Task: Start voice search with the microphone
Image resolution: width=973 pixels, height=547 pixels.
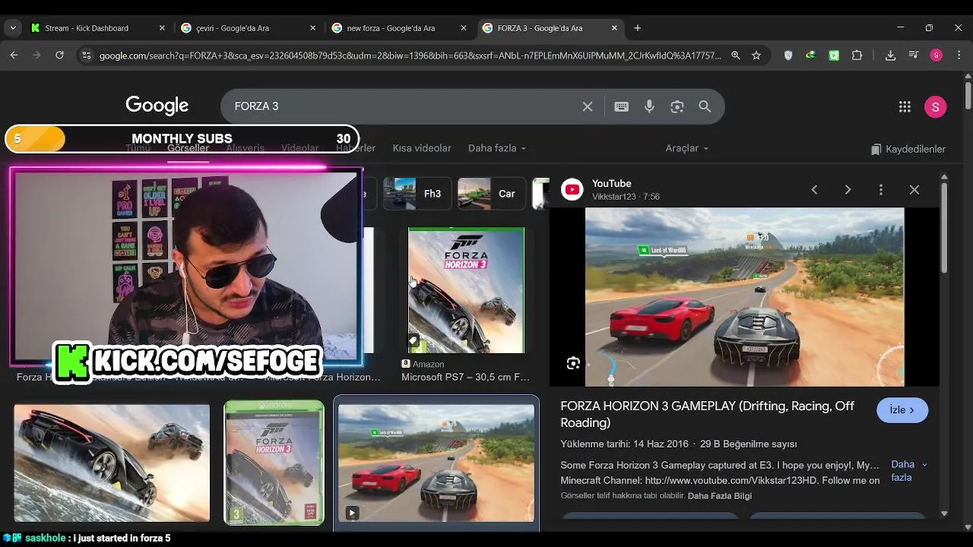Action: (x=649, y=106)
